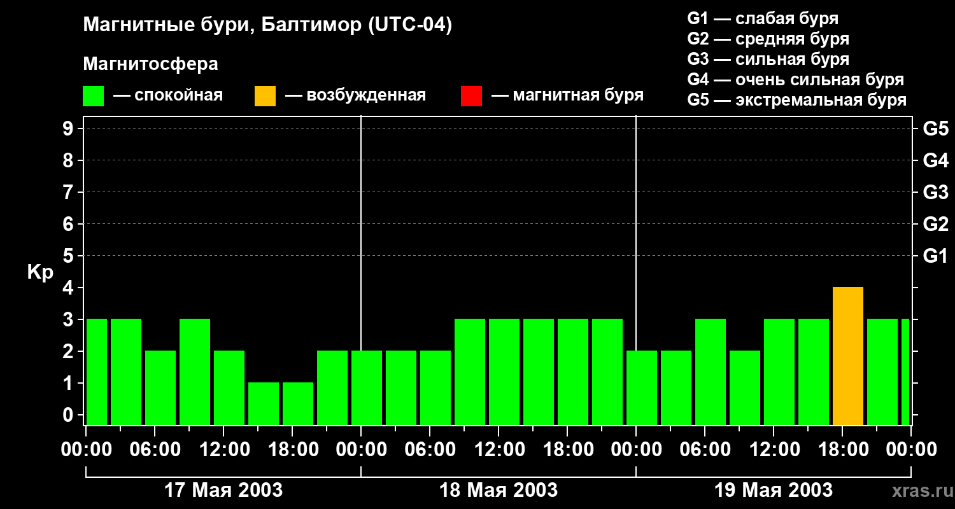Click the 'G5 — экстремальная буря' legend line
This screenshot has width=955, height=509.
click(797, 100)
